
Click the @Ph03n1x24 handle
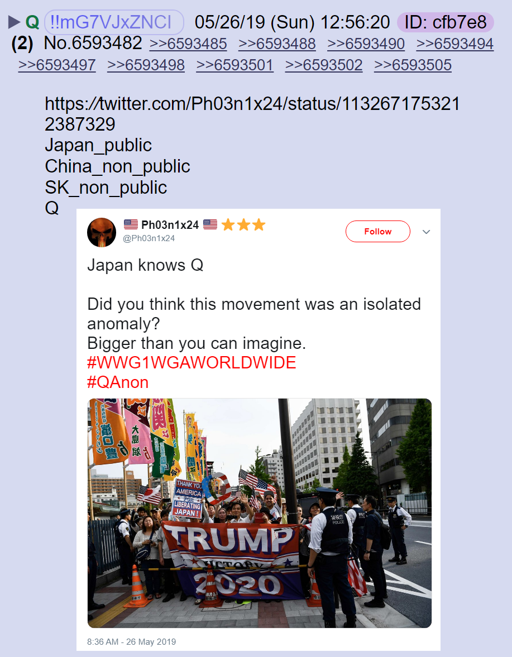[149, 238]
